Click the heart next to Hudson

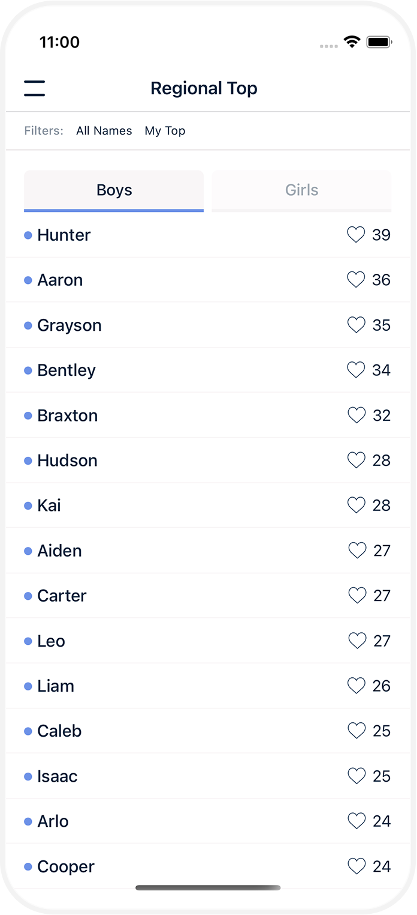pos(356,460)
